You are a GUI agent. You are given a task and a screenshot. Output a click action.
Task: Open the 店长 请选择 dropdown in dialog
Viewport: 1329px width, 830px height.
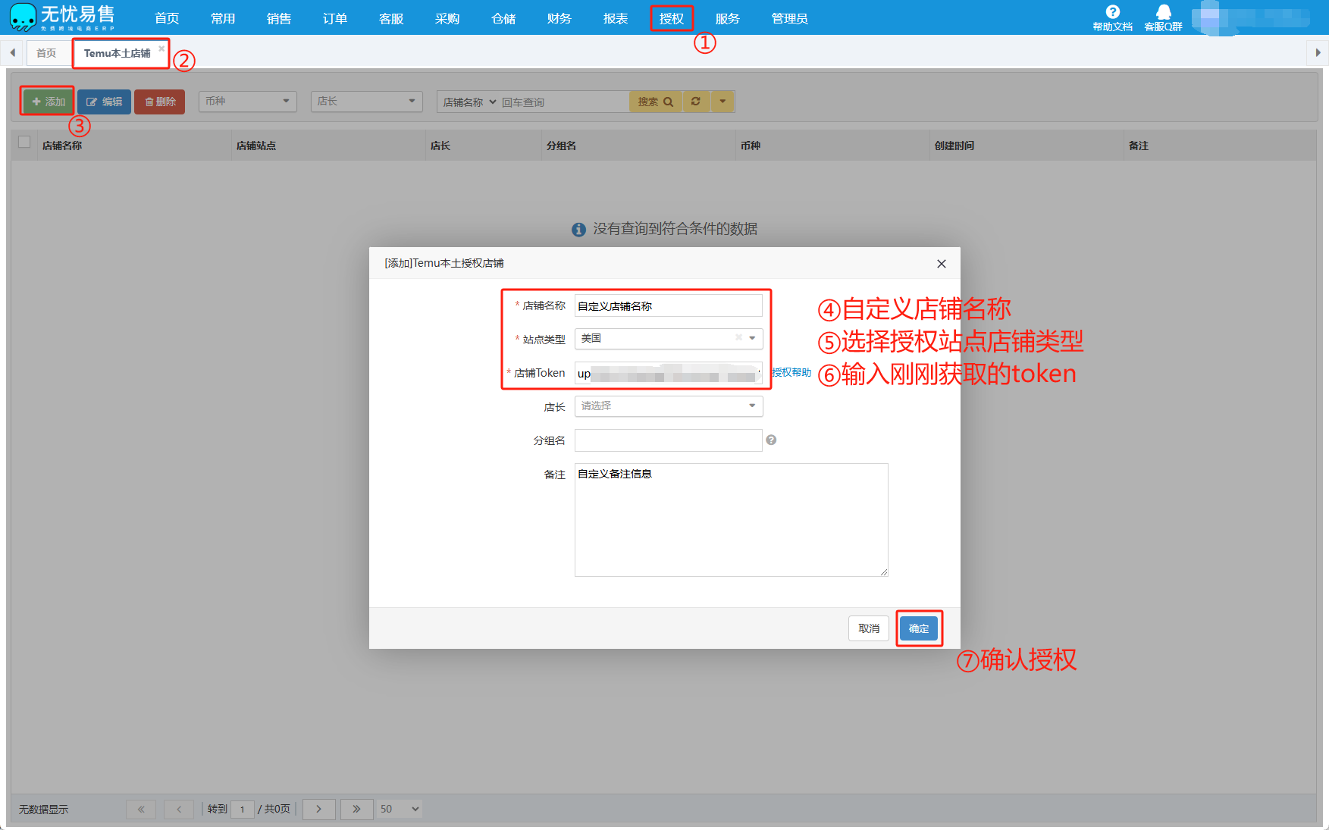click(x=669, y=406)
